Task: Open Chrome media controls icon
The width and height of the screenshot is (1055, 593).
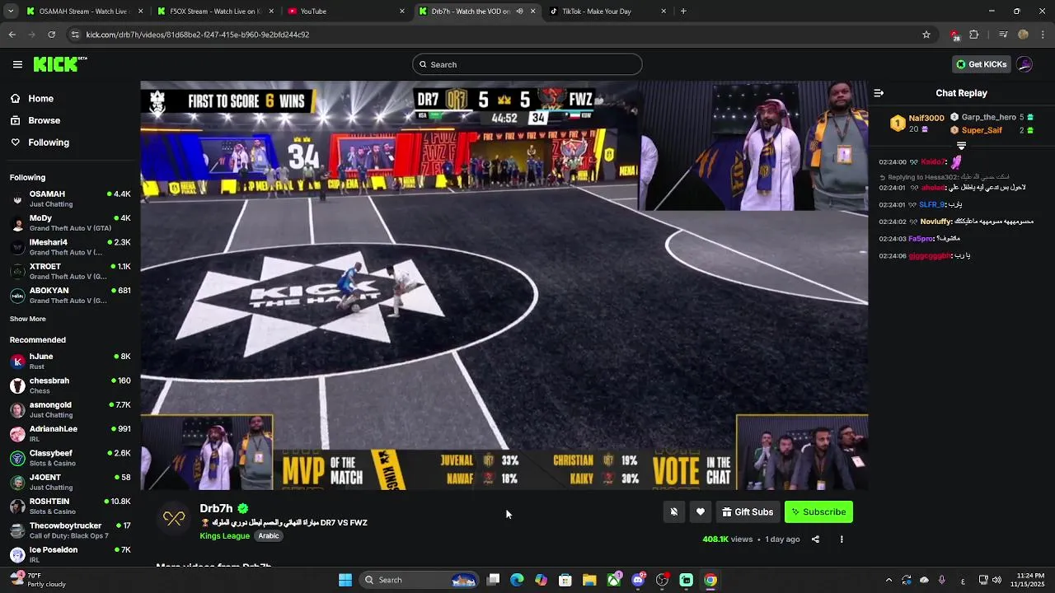Action: (1003, 35)
